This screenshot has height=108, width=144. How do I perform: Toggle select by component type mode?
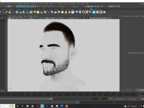pyautogui.click(x=11, y=6)
